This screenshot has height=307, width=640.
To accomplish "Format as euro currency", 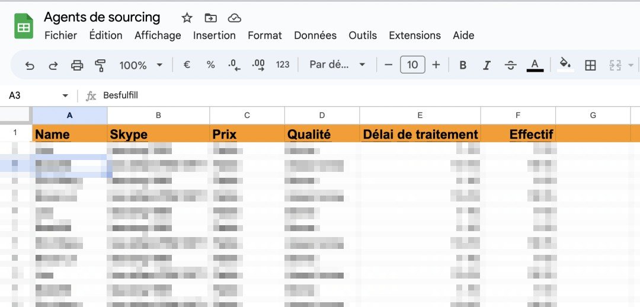I will tap(187, 65).
